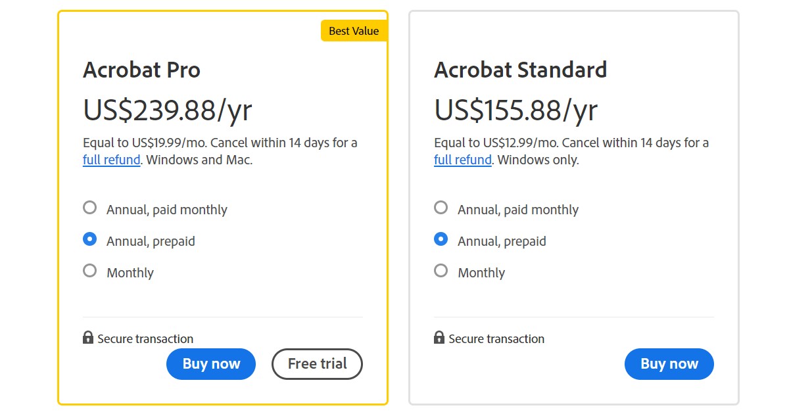Viewport: 789px width, 416px height.
Task: Click Buy now for Acrobat Pro
Action: click(x=210, y=363)
